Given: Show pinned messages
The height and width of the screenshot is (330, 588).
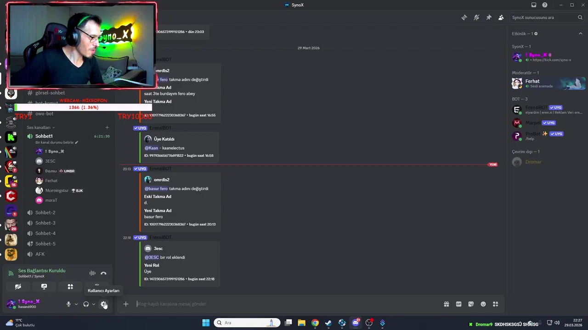Looking at the screenshot, I should (489, 17).
